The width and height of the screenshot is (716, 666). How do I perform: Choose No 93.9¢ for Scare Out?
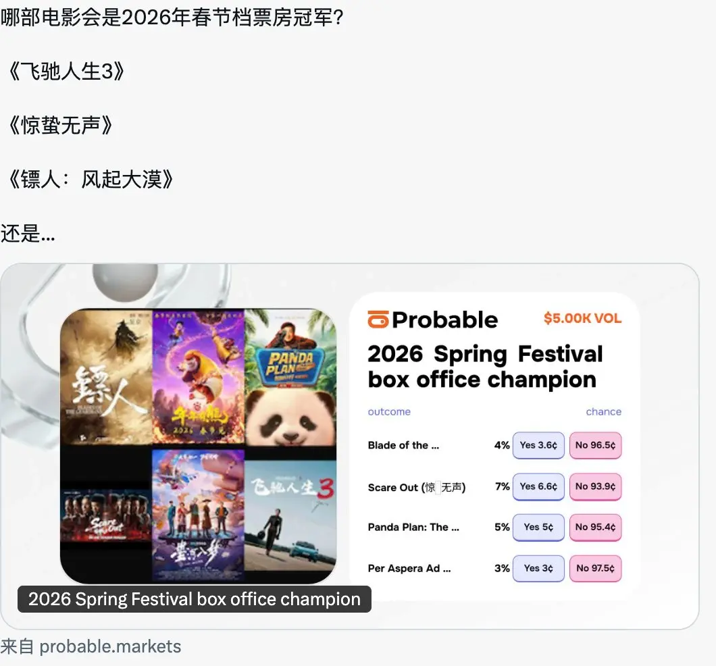tap(596, 486)
